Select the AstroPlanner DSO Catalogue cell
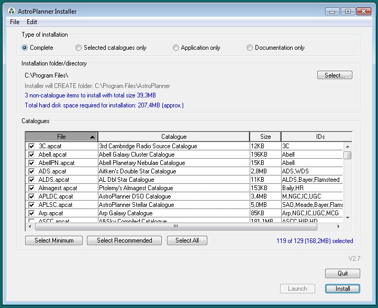 coord(174,196)
